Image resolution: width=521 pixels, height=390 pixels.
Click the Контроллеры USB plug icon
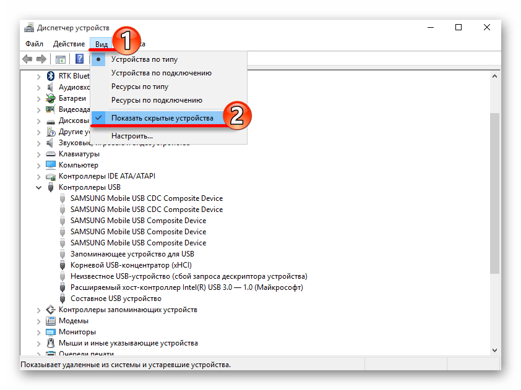pos(51,187)
